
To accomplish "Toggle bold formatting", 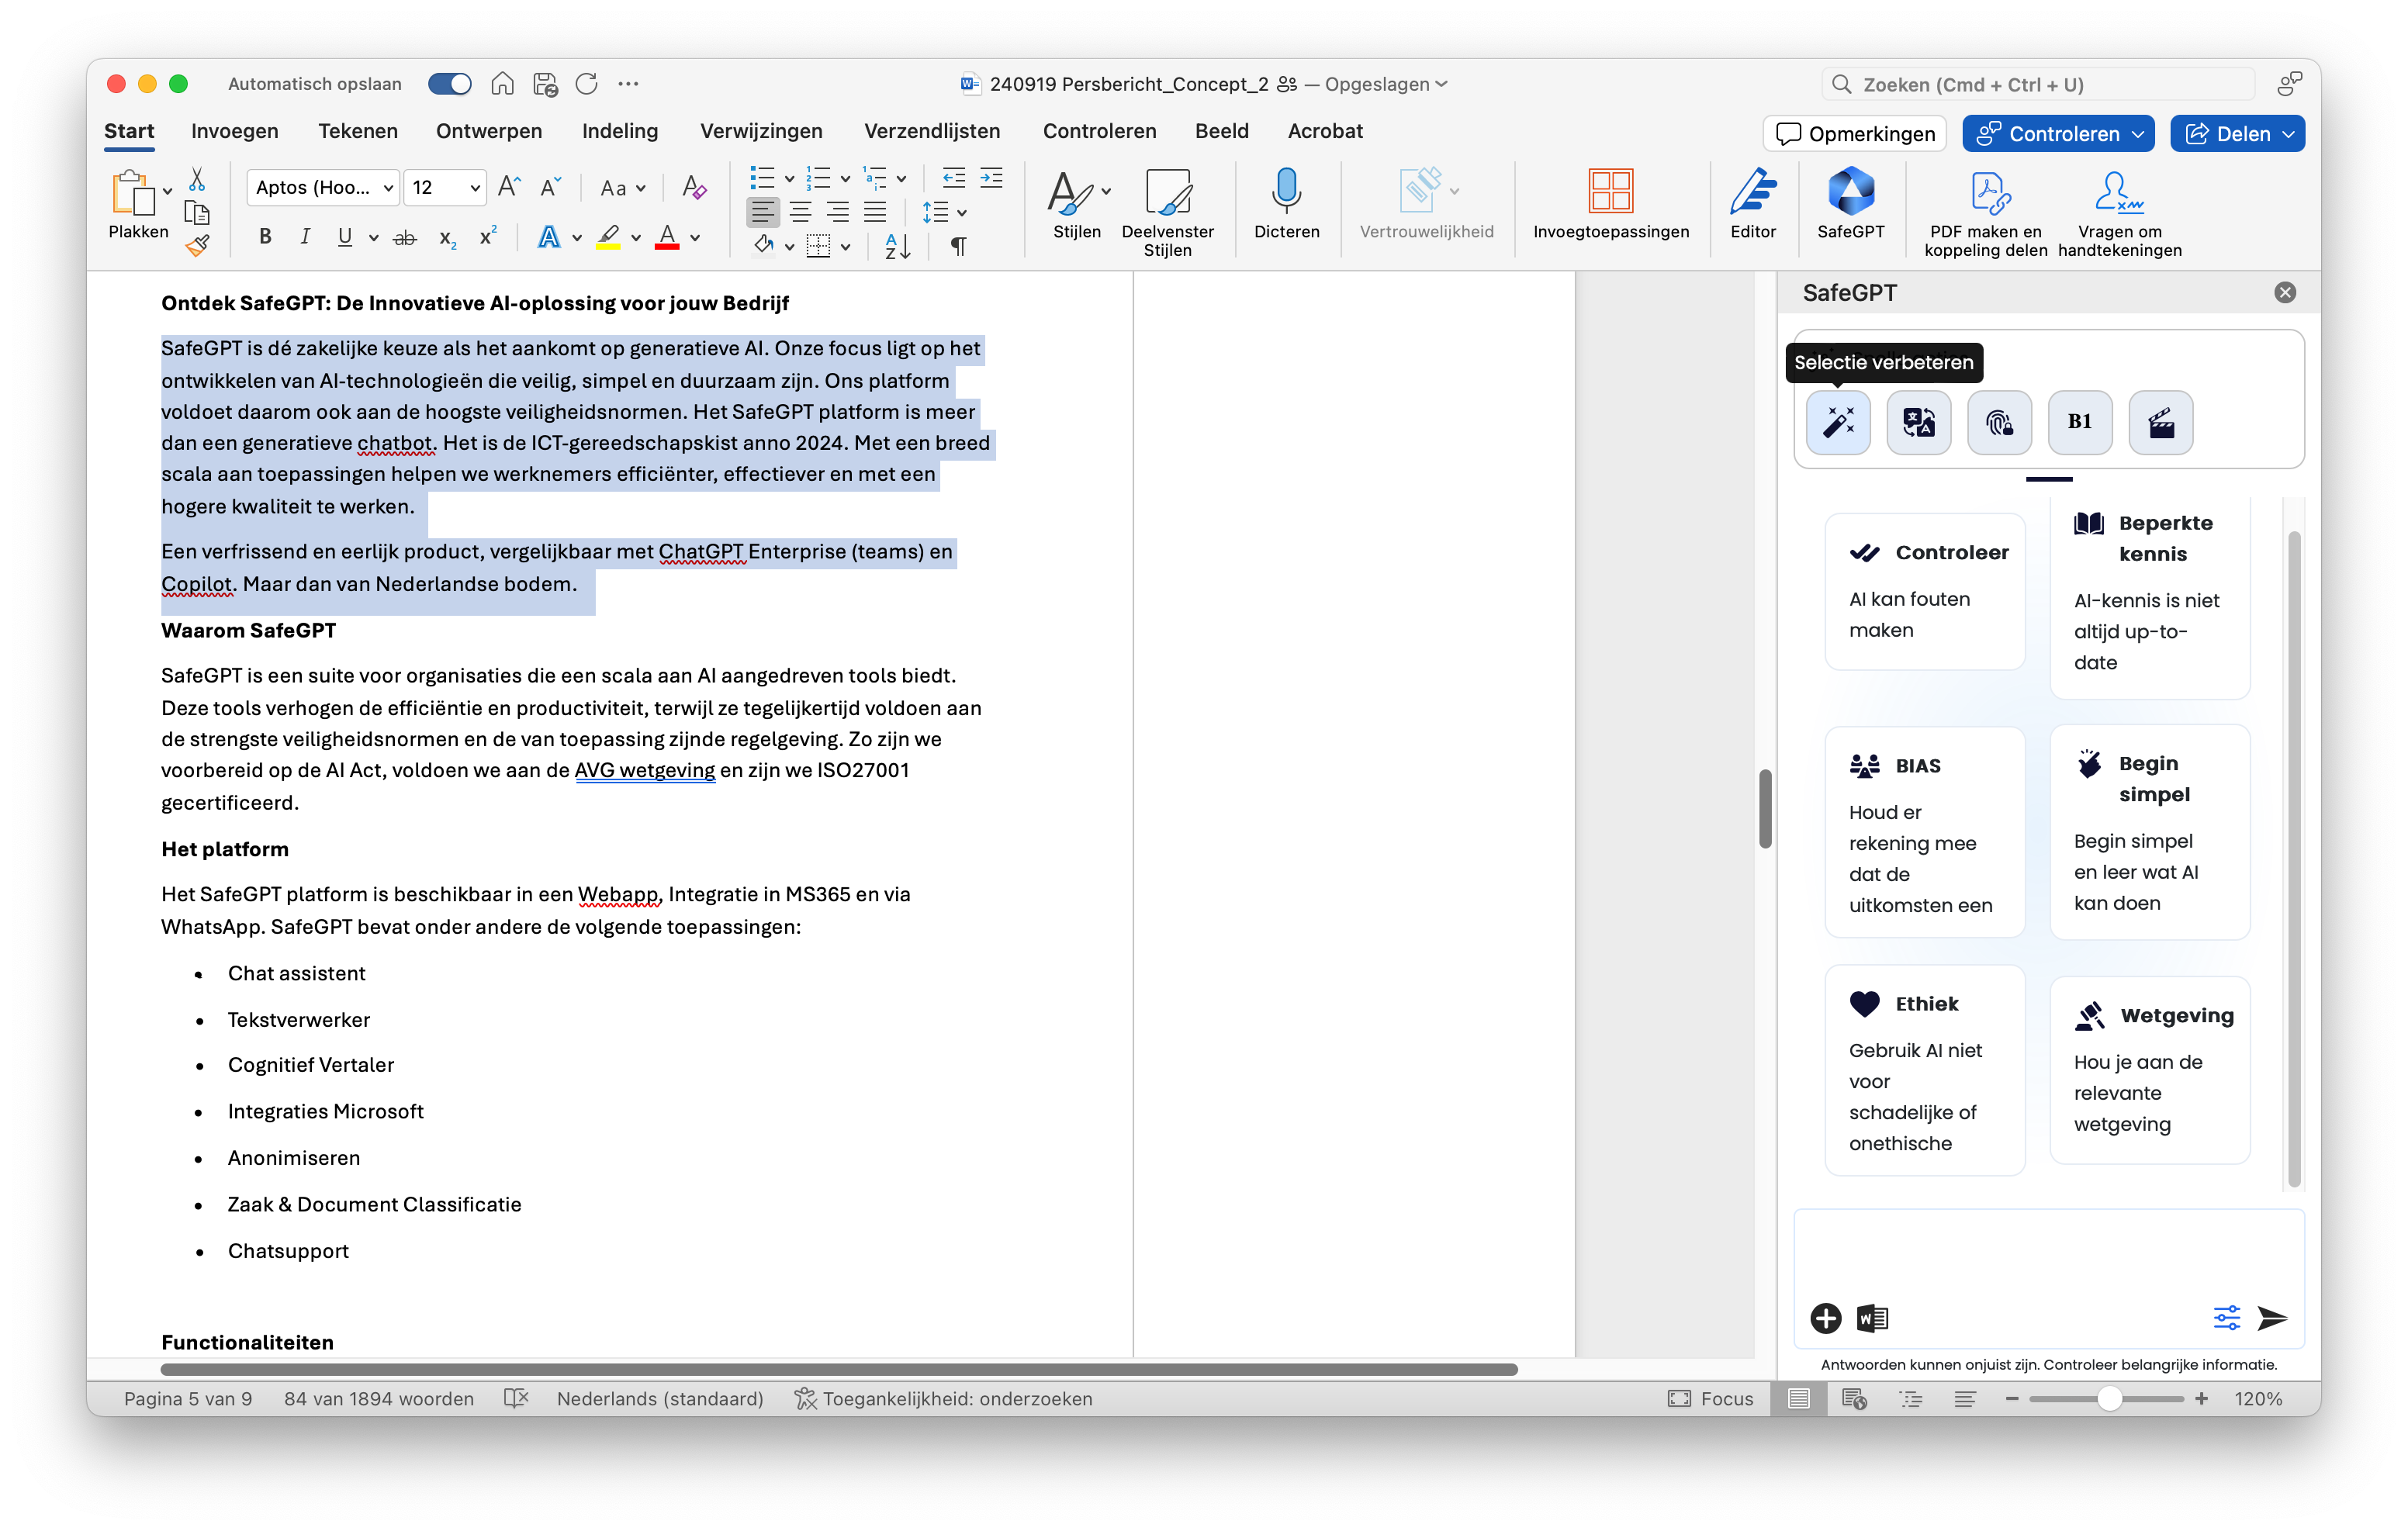I will (265, 237).
